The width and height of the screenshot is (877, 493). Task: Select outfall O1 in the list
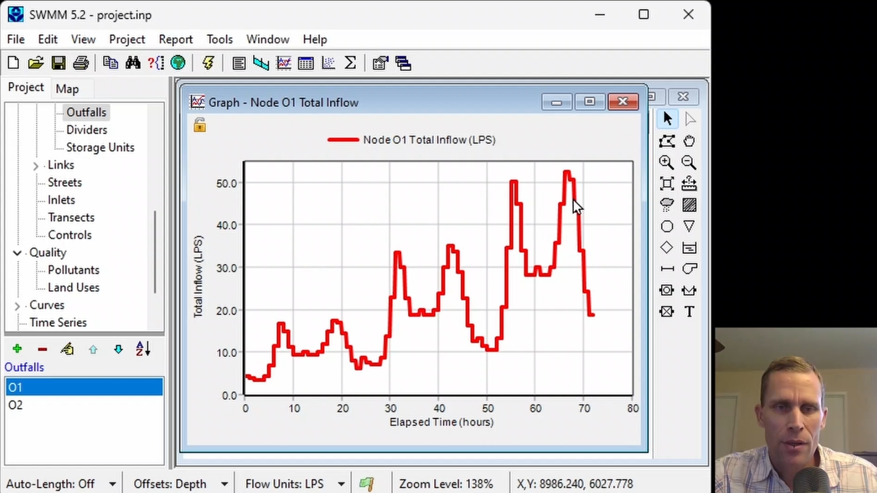pyautogui.click(x=84, y=387)
